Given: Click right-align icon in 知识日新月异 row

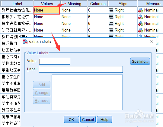Looking at the screenshot, I should (111, 30).
